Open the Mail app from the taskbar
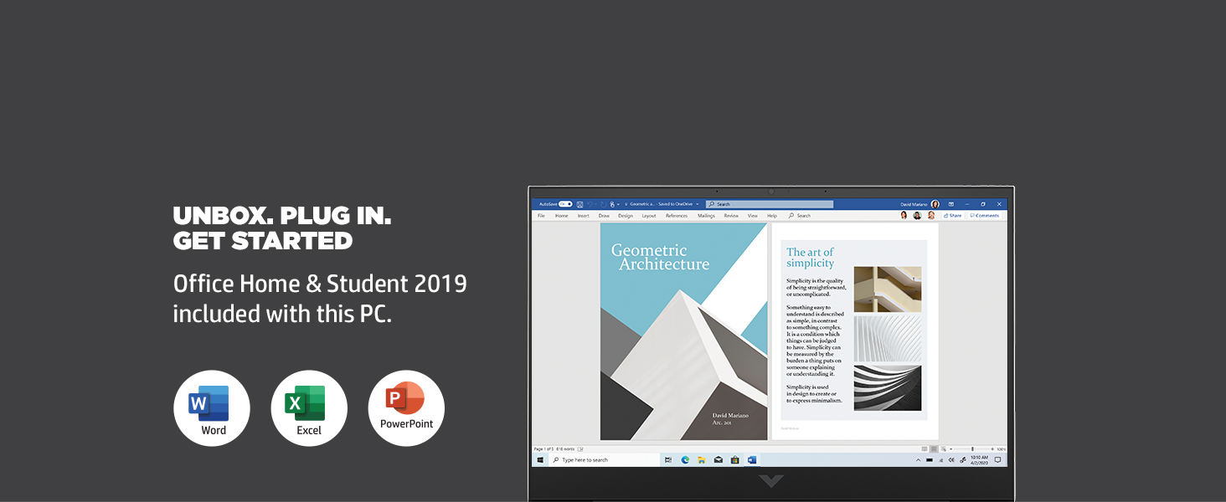This screenshot has width=1226, height=502. point(719,460)
